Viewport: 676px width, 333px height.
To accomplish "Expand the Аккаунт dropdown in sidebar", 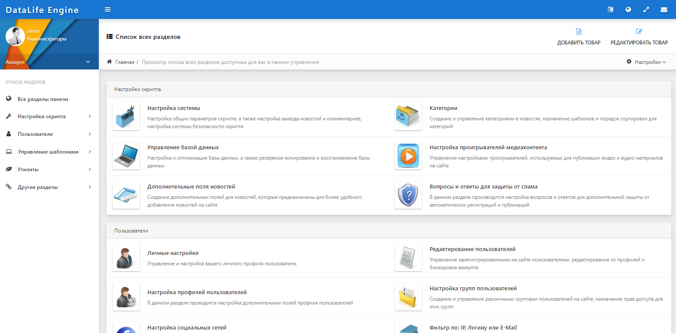I will pos(49,62).
